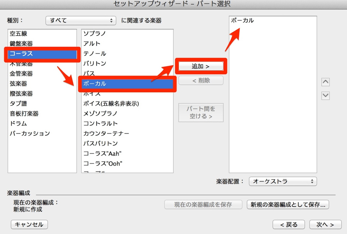Click 新規の楽器編成として保存... button
This screenshot has width=347, height=234.
tap(288, 204)
